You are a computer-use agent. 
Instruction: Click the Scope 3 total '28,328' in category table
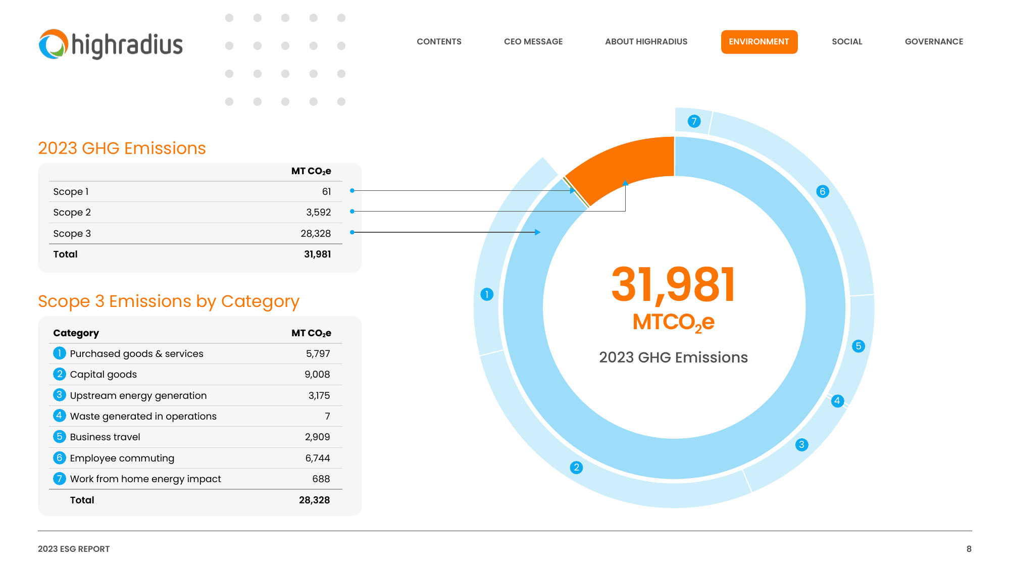(x=315, y=500)
